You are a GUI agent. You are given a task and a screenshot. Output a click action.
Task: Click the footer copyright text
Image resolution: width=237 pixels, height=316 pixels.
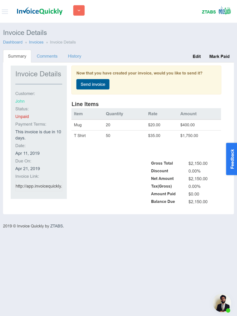[33, 226]
